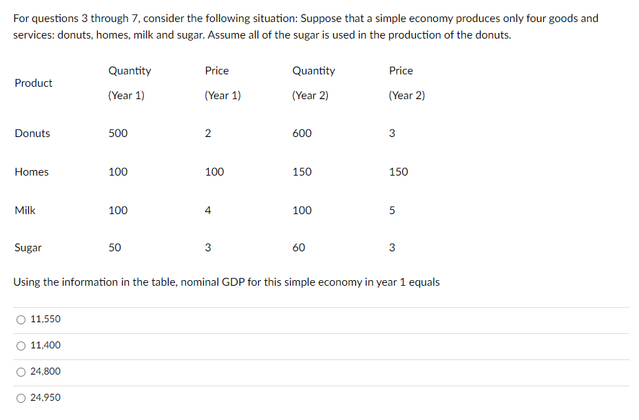This screenshot has width=639, height=420.
Task: Click the Milk Year 1 price value 4
Action: tap(208, 211)
